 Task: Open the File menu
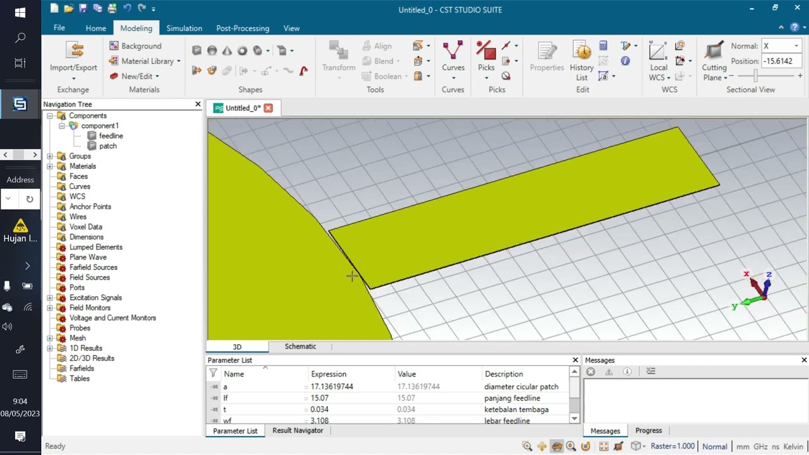click(59, 28)
